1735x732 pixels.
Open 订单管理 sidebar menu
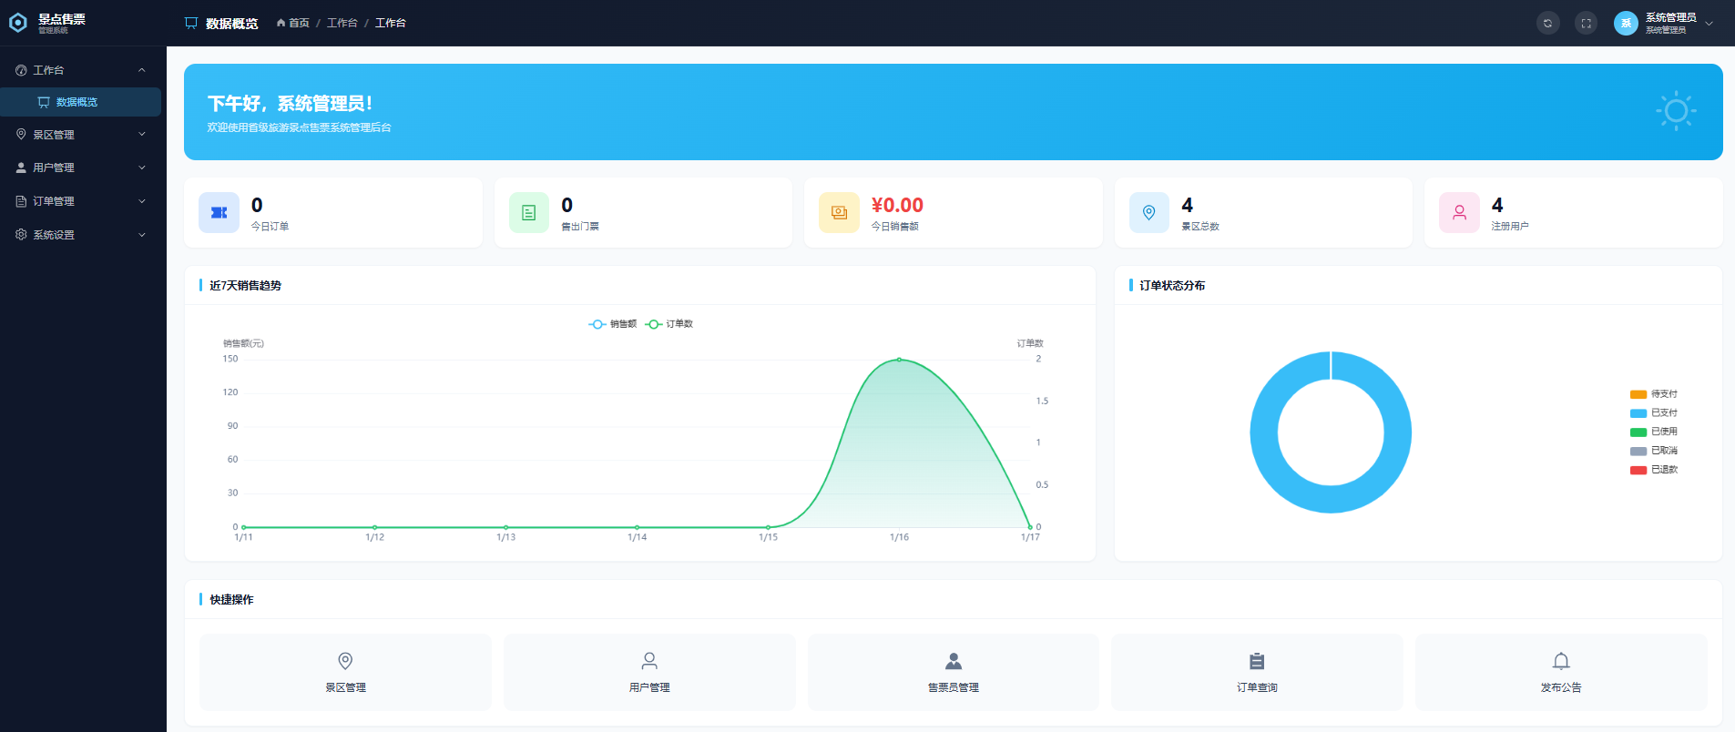tap(81, 201)
